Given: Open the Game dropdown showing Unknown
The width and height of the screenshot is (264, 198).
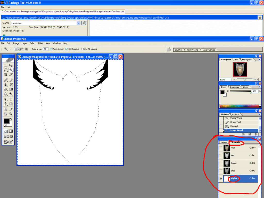Looking at the screenshot, I should coord(78,23).
